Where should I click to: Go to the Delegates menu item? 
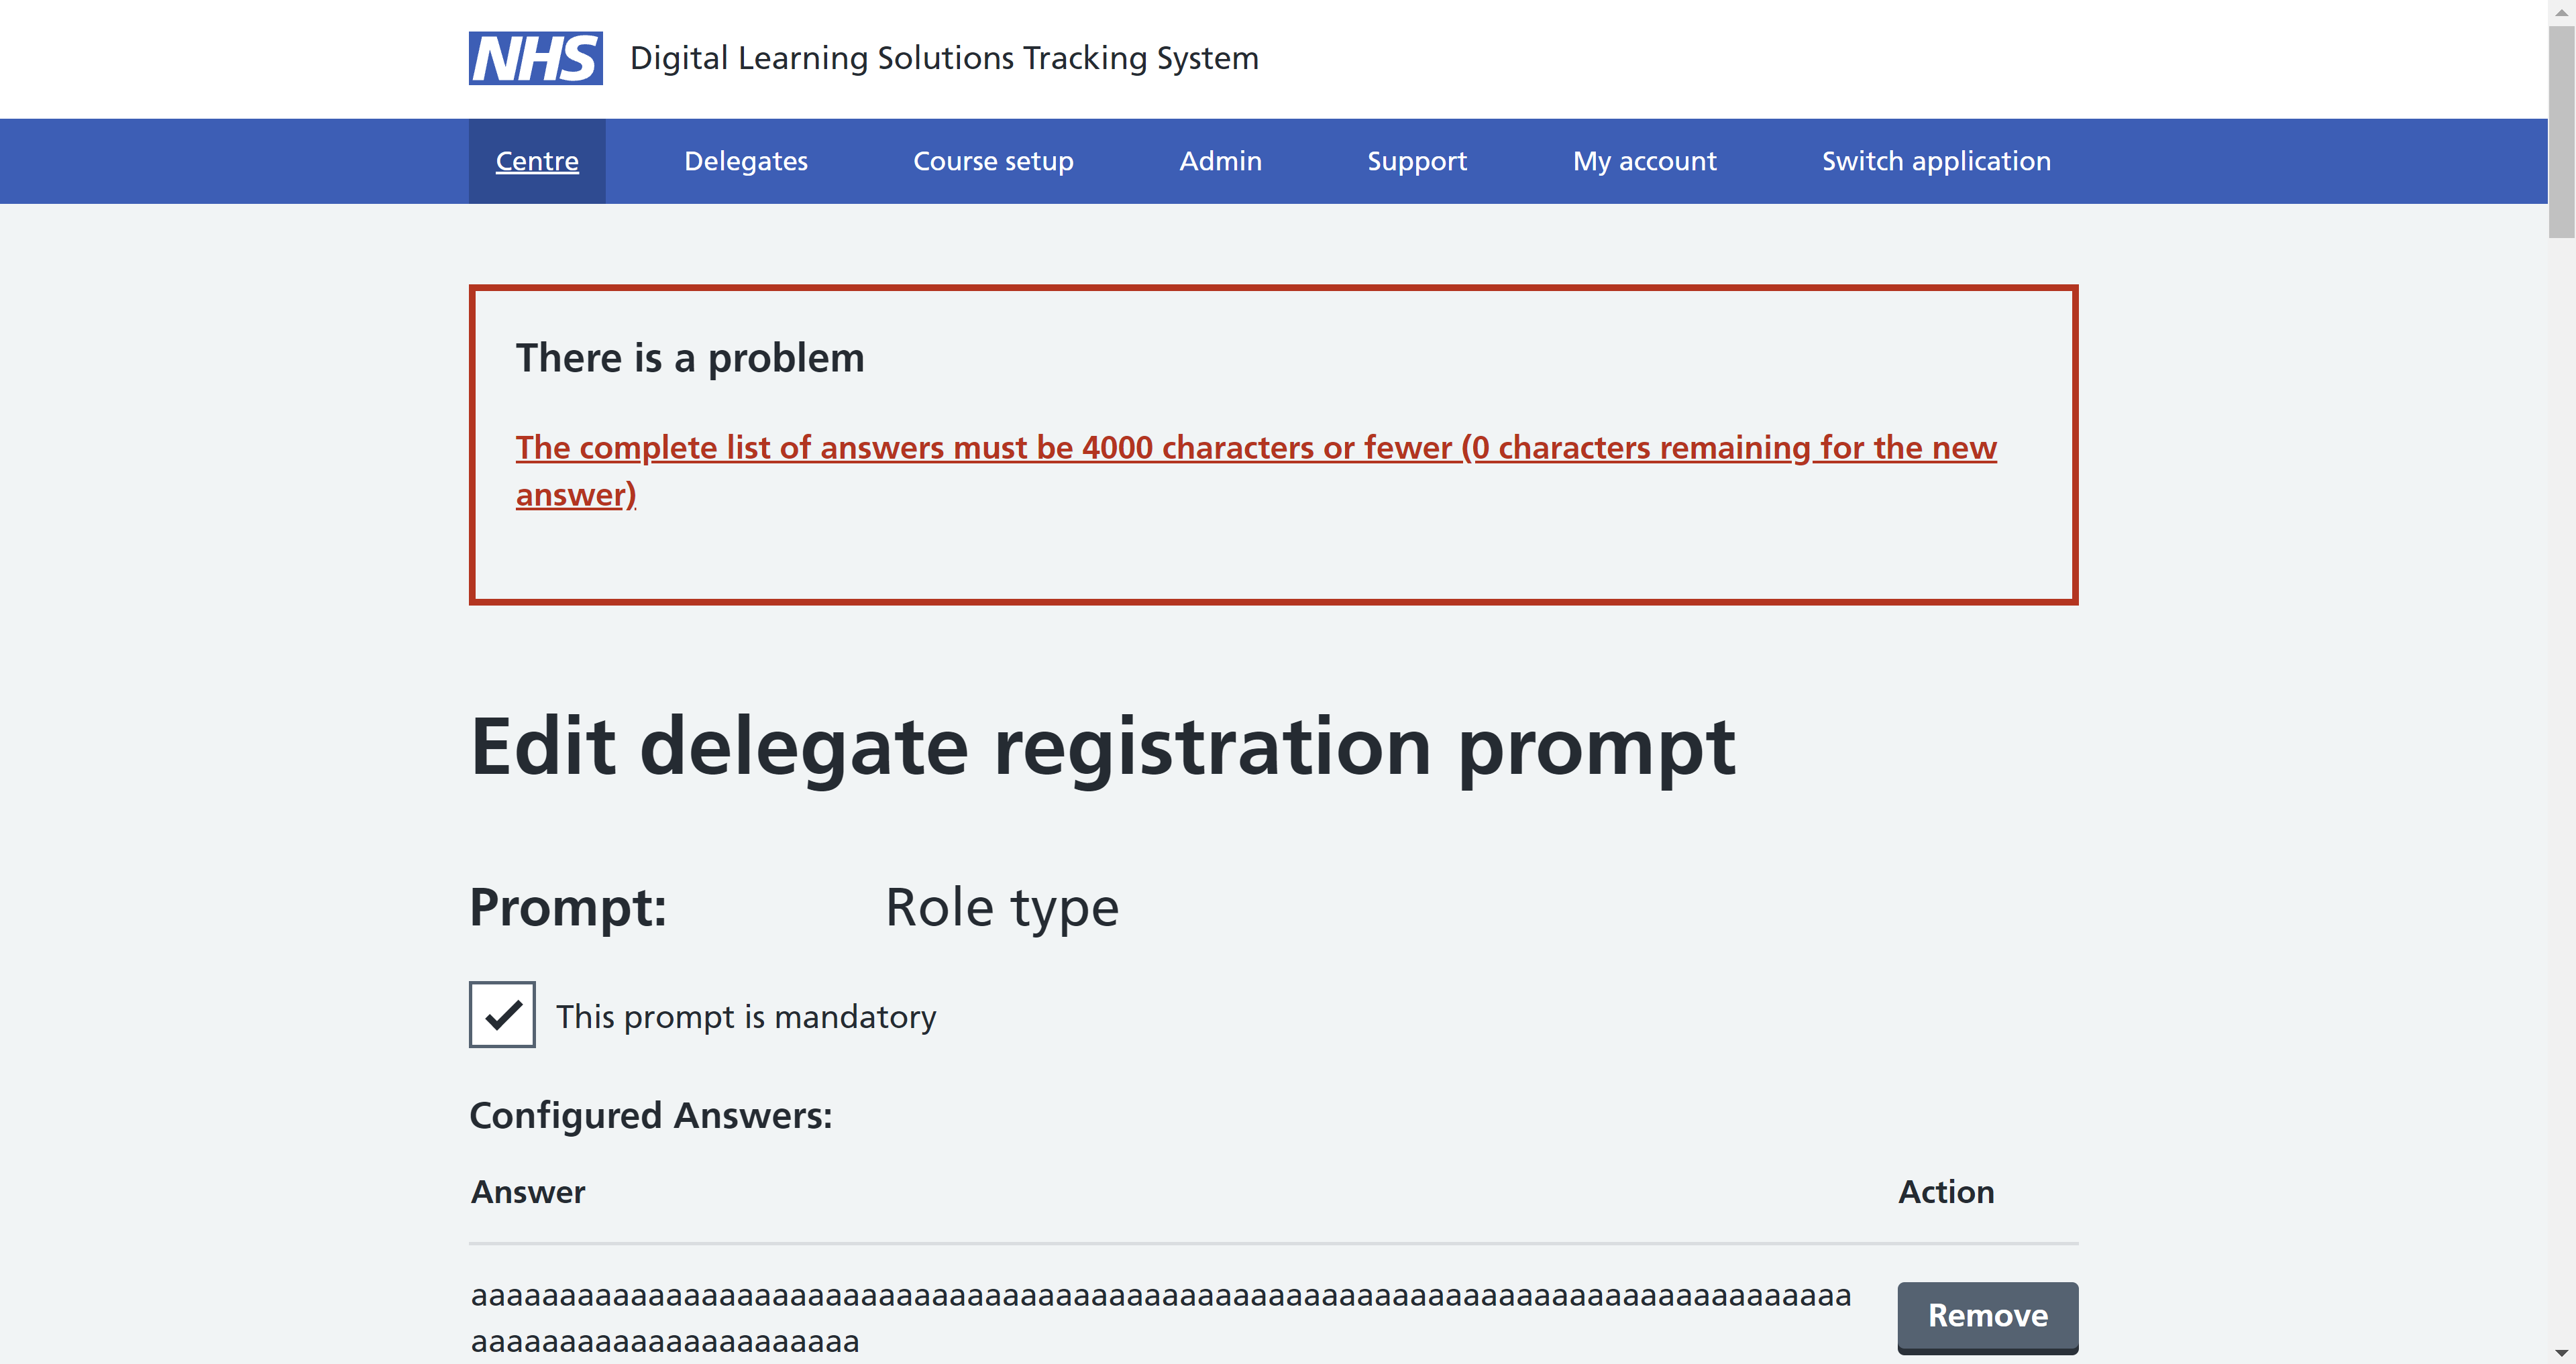[745, 161]
